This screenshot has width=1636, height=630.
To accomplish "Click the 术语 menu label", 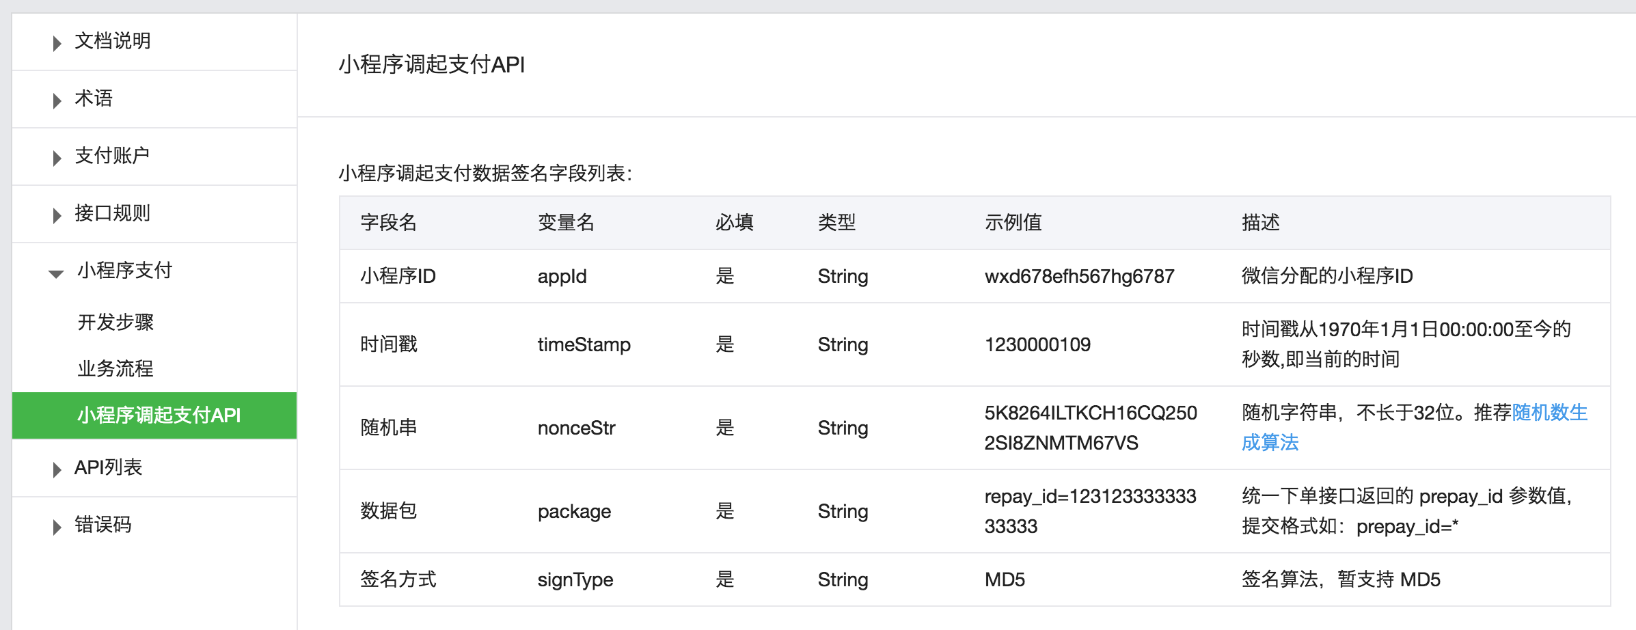I will [94, 98].
